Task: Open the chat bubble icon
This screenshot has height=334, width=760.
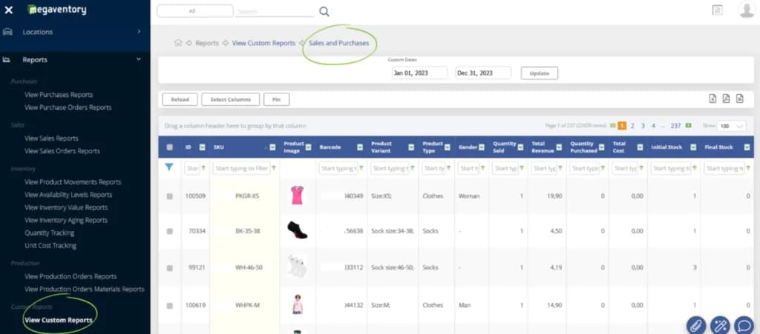Action: [x=744, y=325]
